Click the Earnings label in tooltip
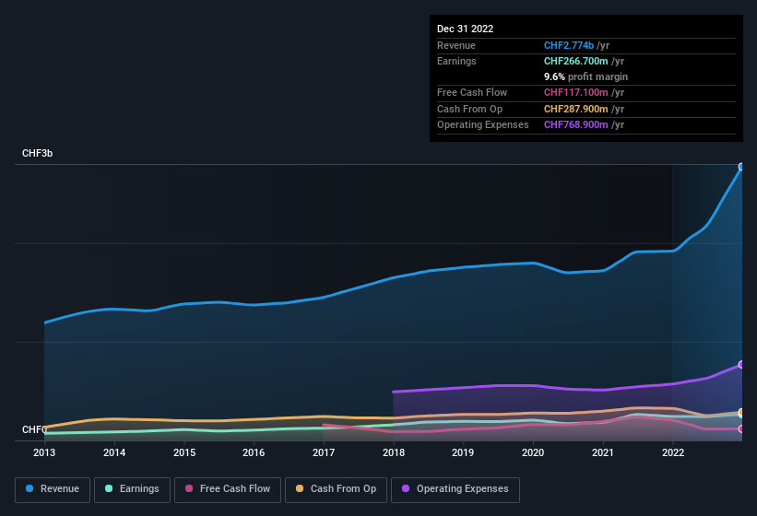Viewport: 757px width, 516px height. click(x=456, y=61)
